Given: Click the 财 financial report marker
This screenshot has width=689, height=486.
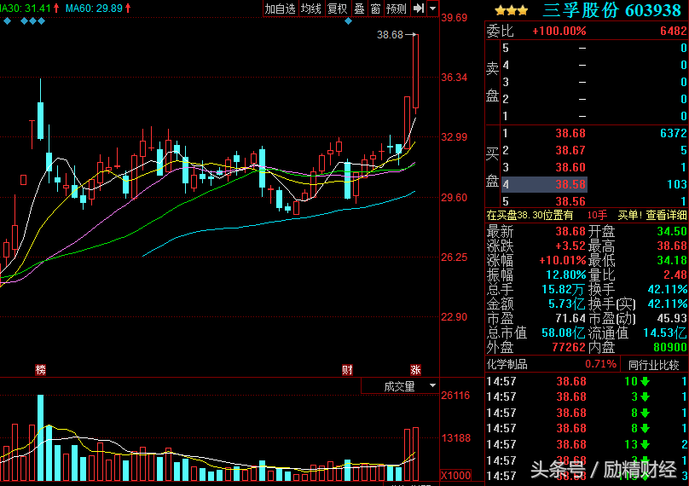Looking at the screenshot, I should tap(348, 369).
